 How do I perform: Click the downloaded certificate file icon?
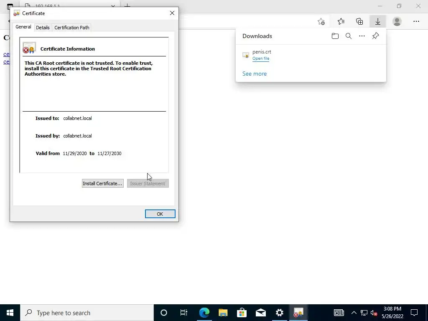pos(246,55)
